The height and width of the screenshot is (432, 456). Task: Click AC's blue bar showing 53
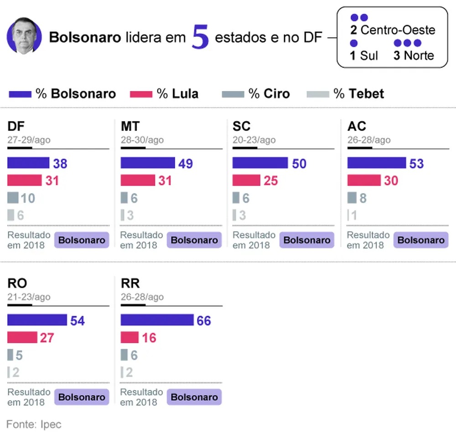tap(377, 163)
